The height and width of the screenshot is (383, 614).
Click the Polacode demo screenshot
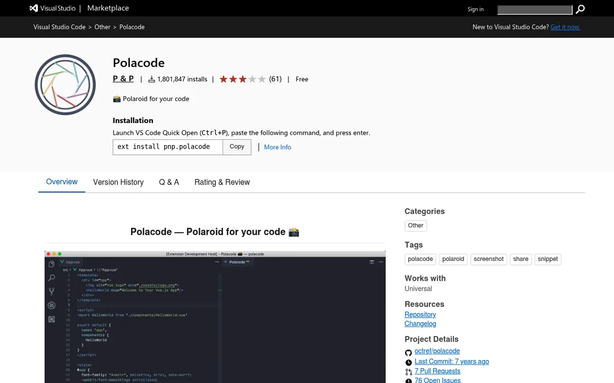click(x=215, y=317)
